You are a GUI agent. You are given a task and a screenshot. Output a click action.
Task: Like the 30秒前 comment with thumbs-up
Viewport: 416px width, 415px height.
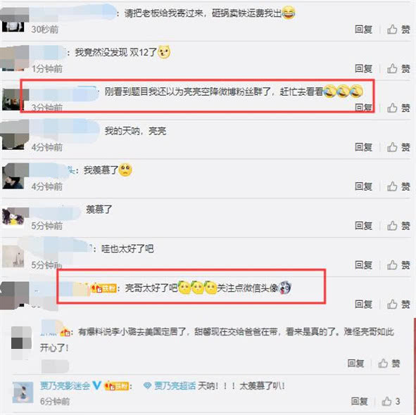click(x=398, y=30)
